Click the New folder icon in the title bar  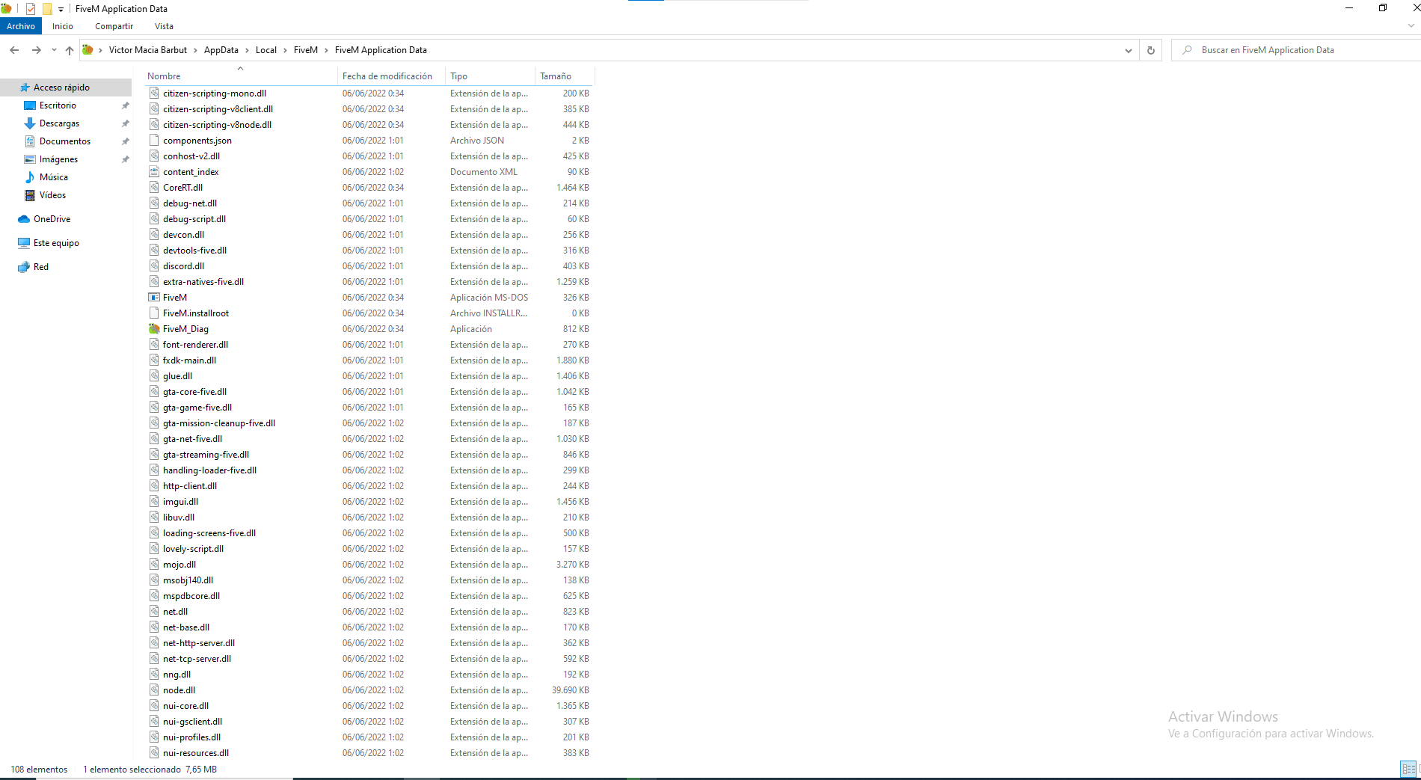47,9
